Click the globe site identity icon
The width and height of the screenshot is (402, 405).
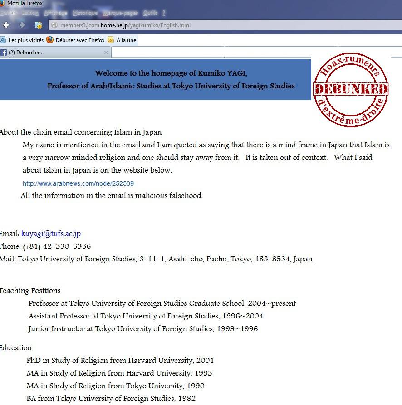click(x=54, y=25)
